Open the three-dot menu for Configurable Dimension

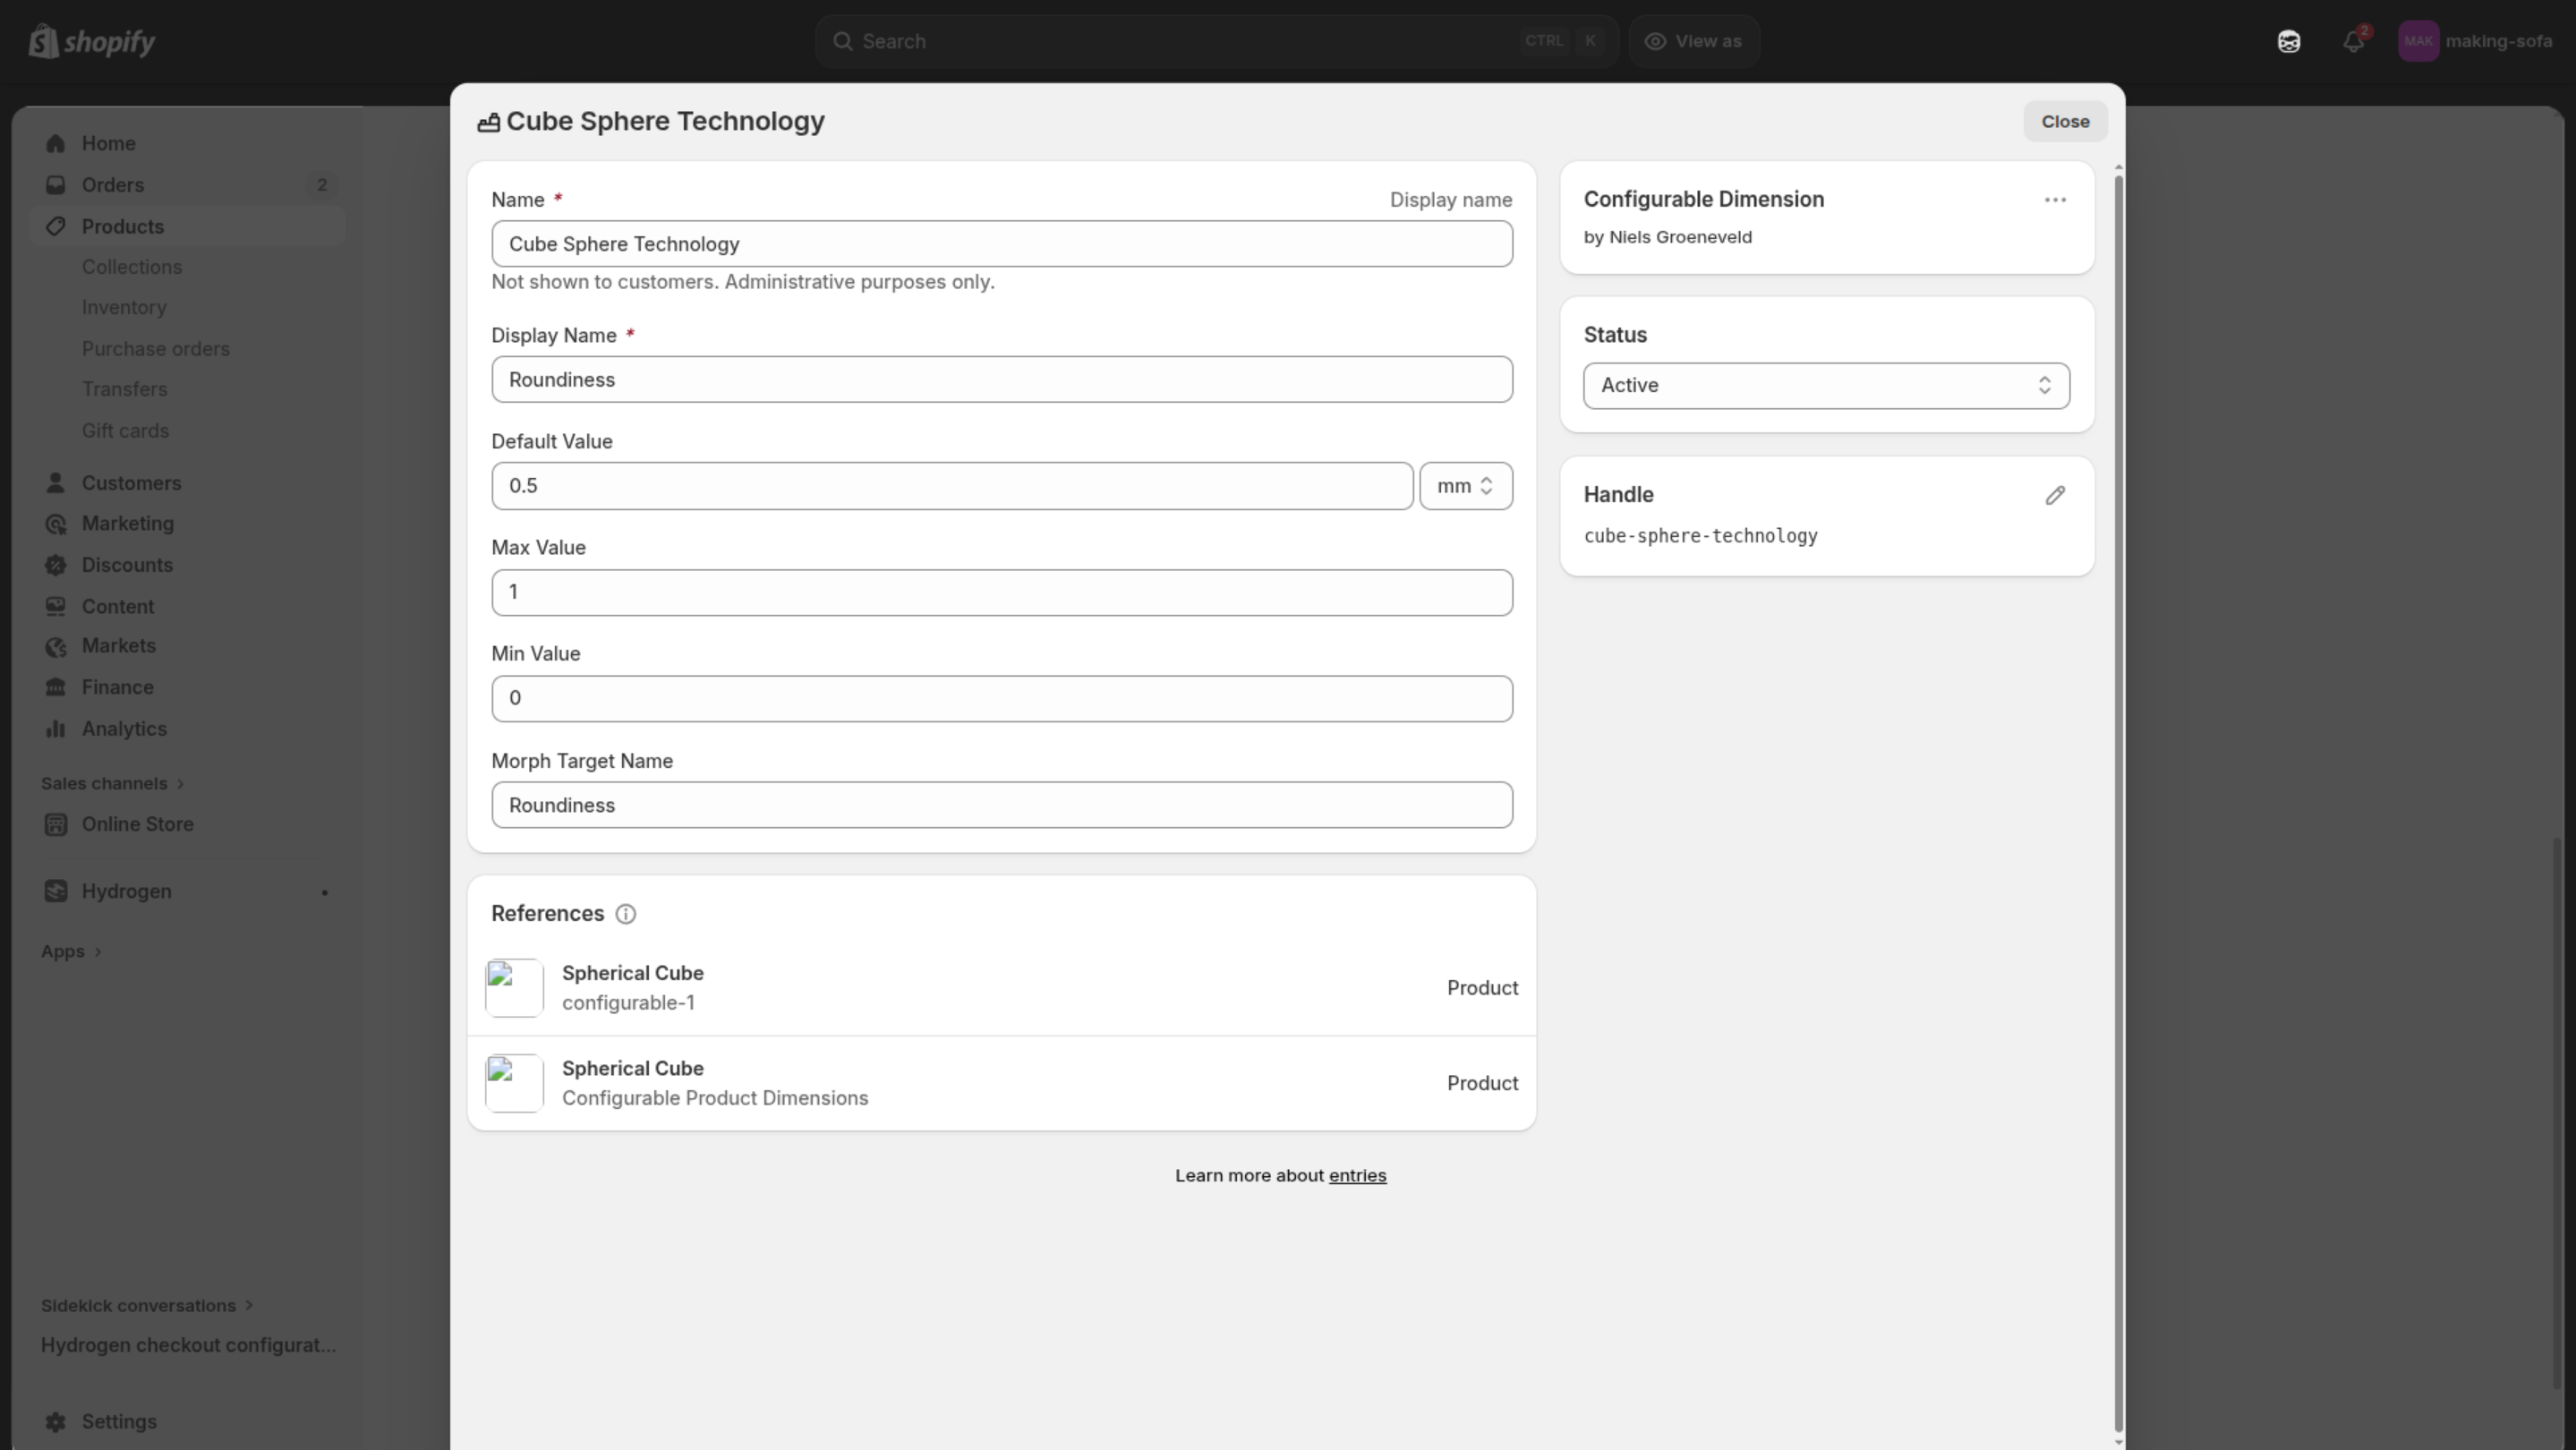click(2054, 200)
